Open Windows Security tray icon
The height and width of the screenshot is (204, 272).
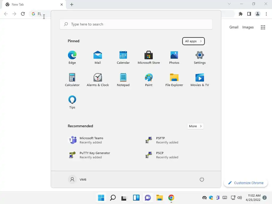pos(211,198)
